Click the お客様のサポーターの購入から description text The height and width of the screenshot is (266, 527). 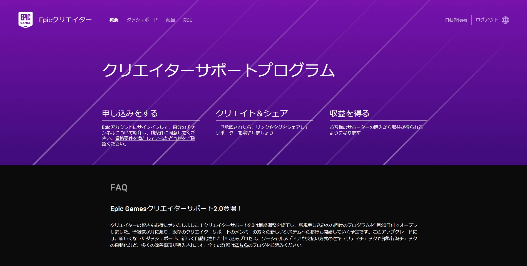pyautogui.click(x=376, y=130)
